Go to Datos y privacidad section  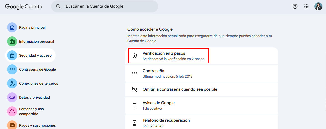[34, 98]
